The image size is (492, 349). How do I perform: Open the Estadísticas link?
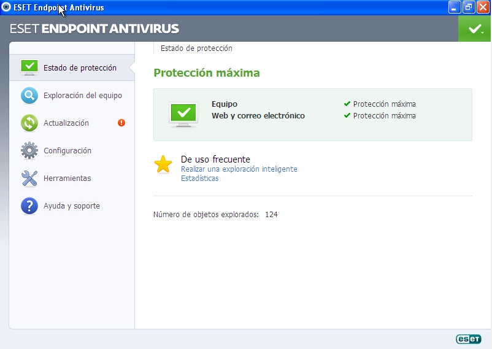(200, 178)
